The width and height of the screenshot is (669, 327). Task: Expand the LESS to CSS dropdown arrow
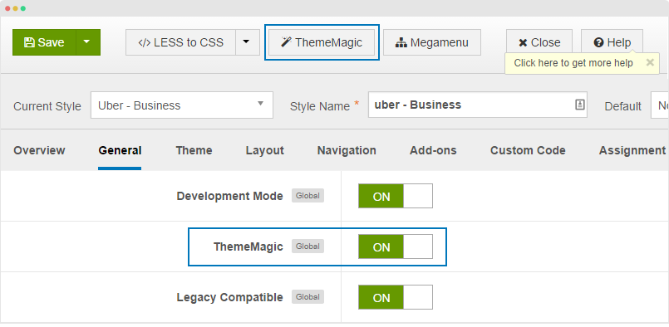pos(248,42)
